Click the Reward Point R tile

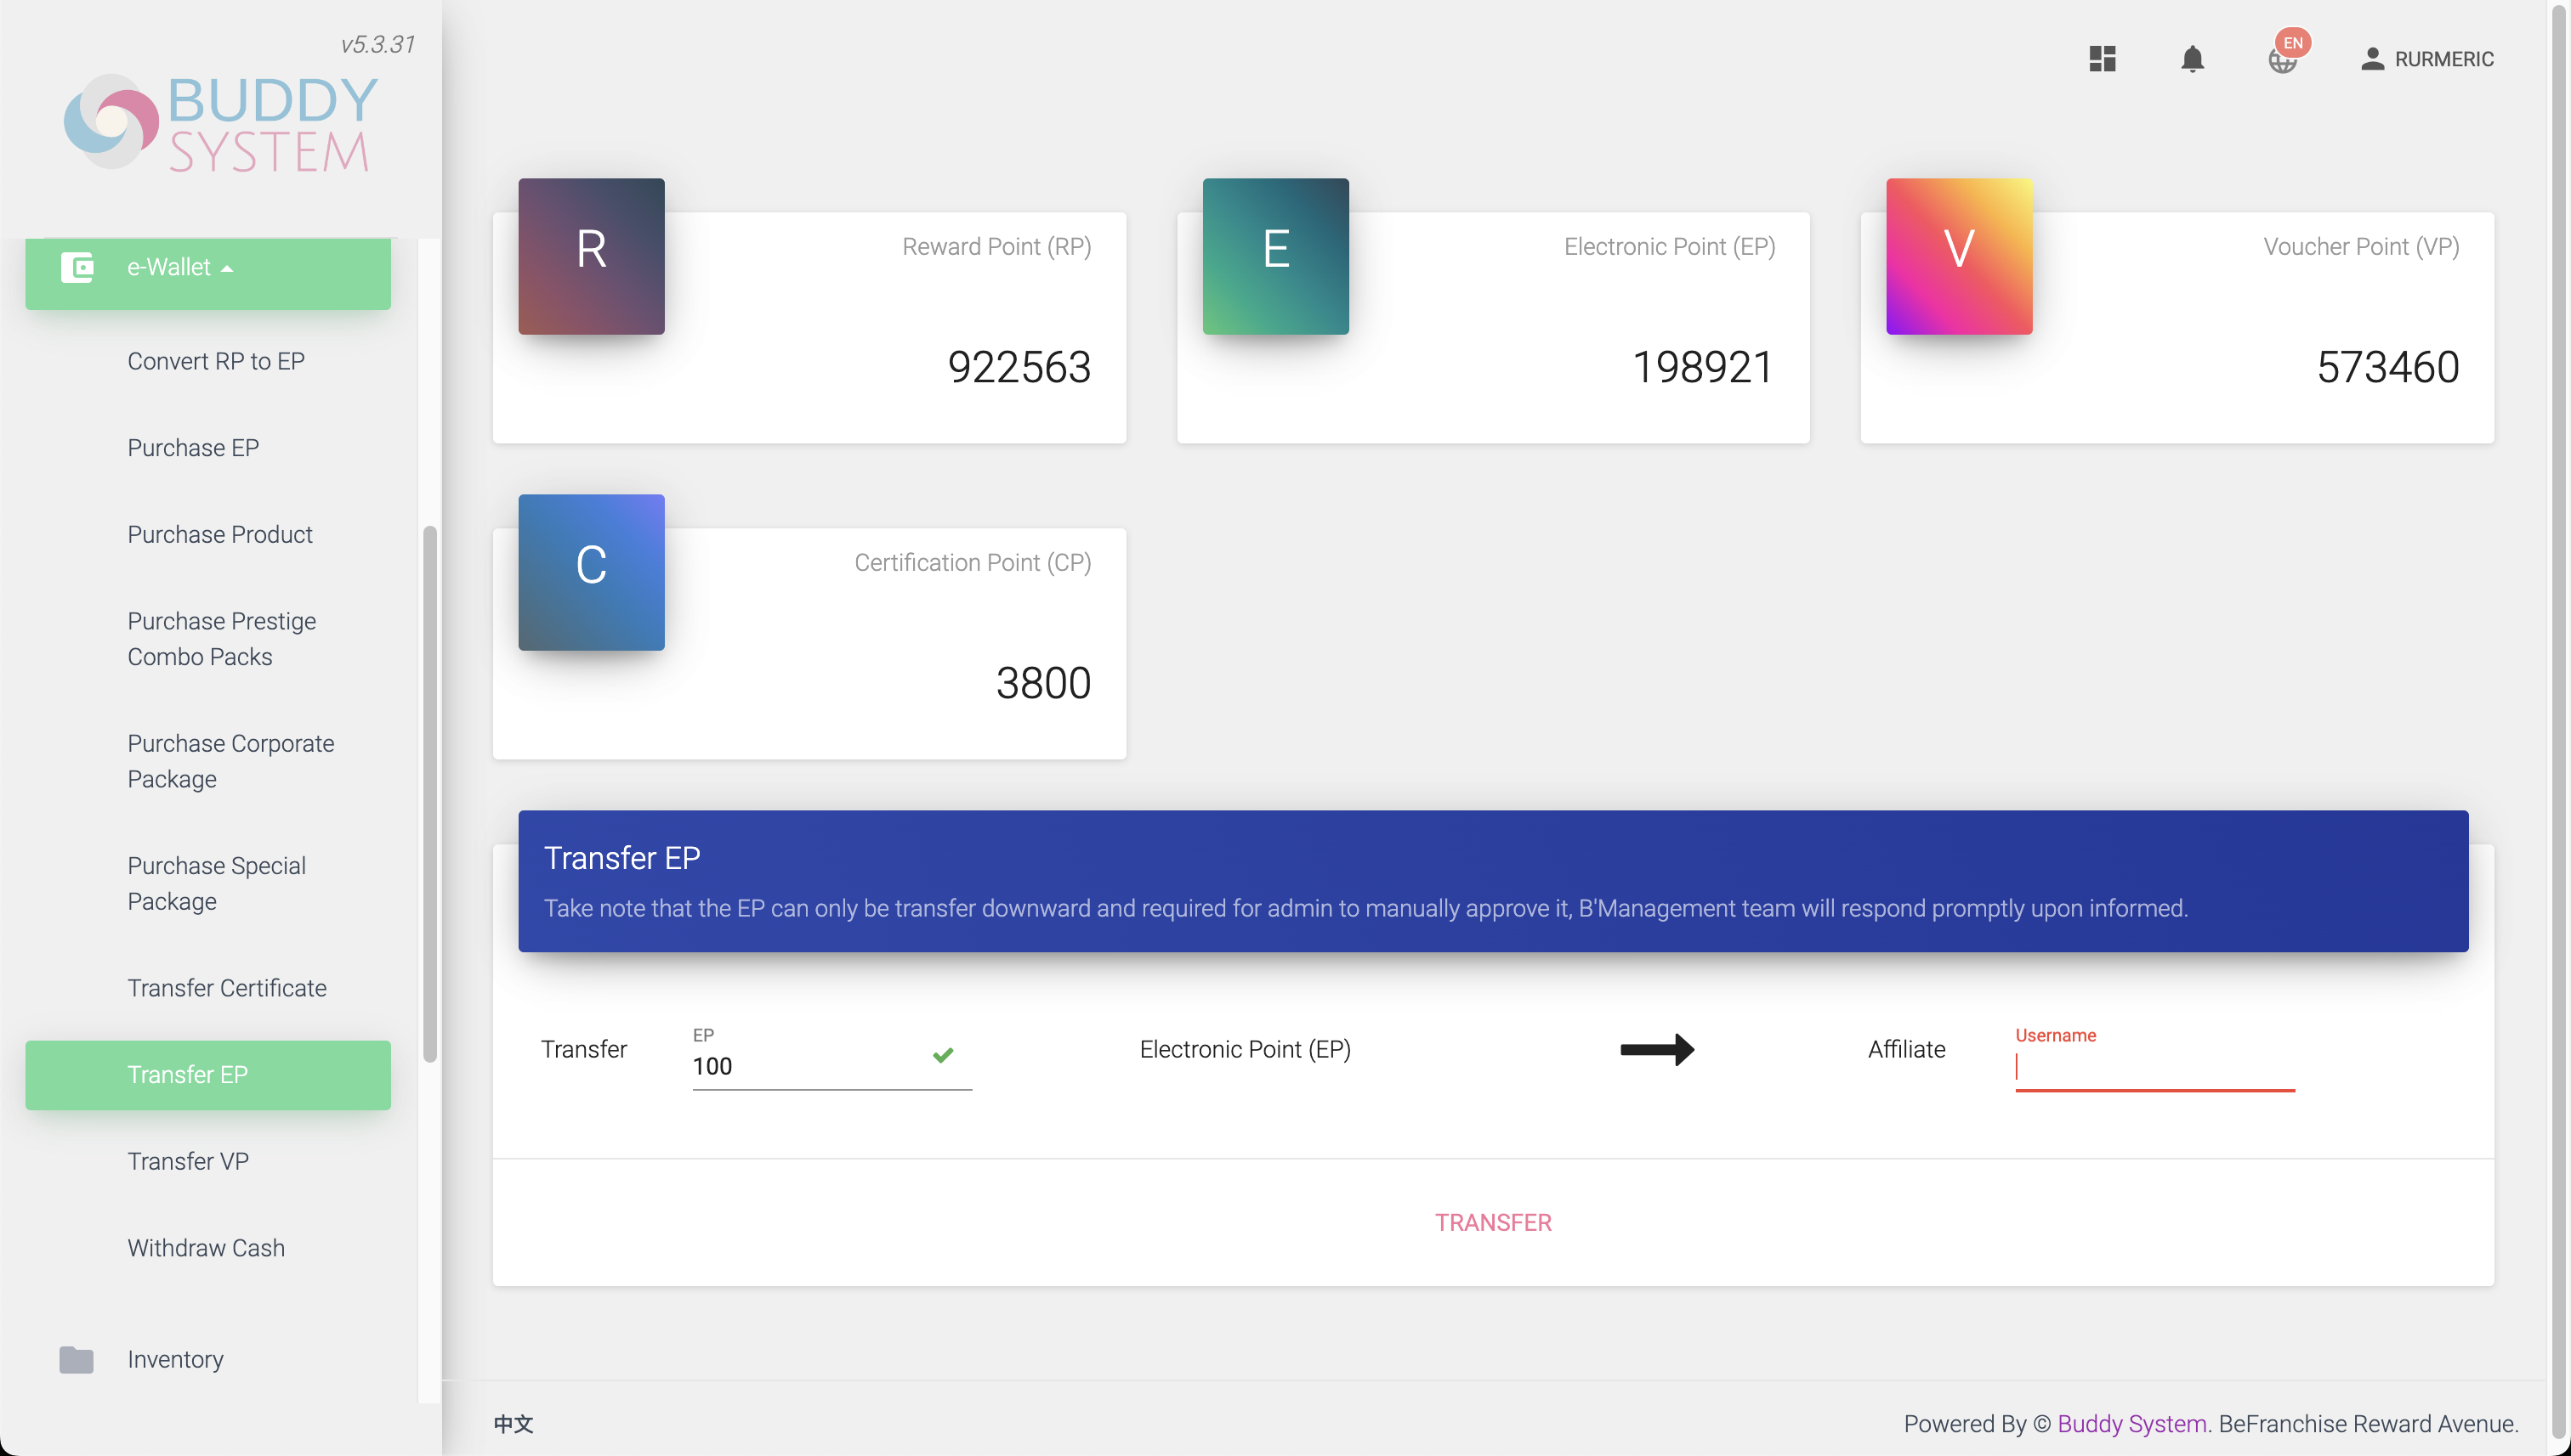point(592,256)
